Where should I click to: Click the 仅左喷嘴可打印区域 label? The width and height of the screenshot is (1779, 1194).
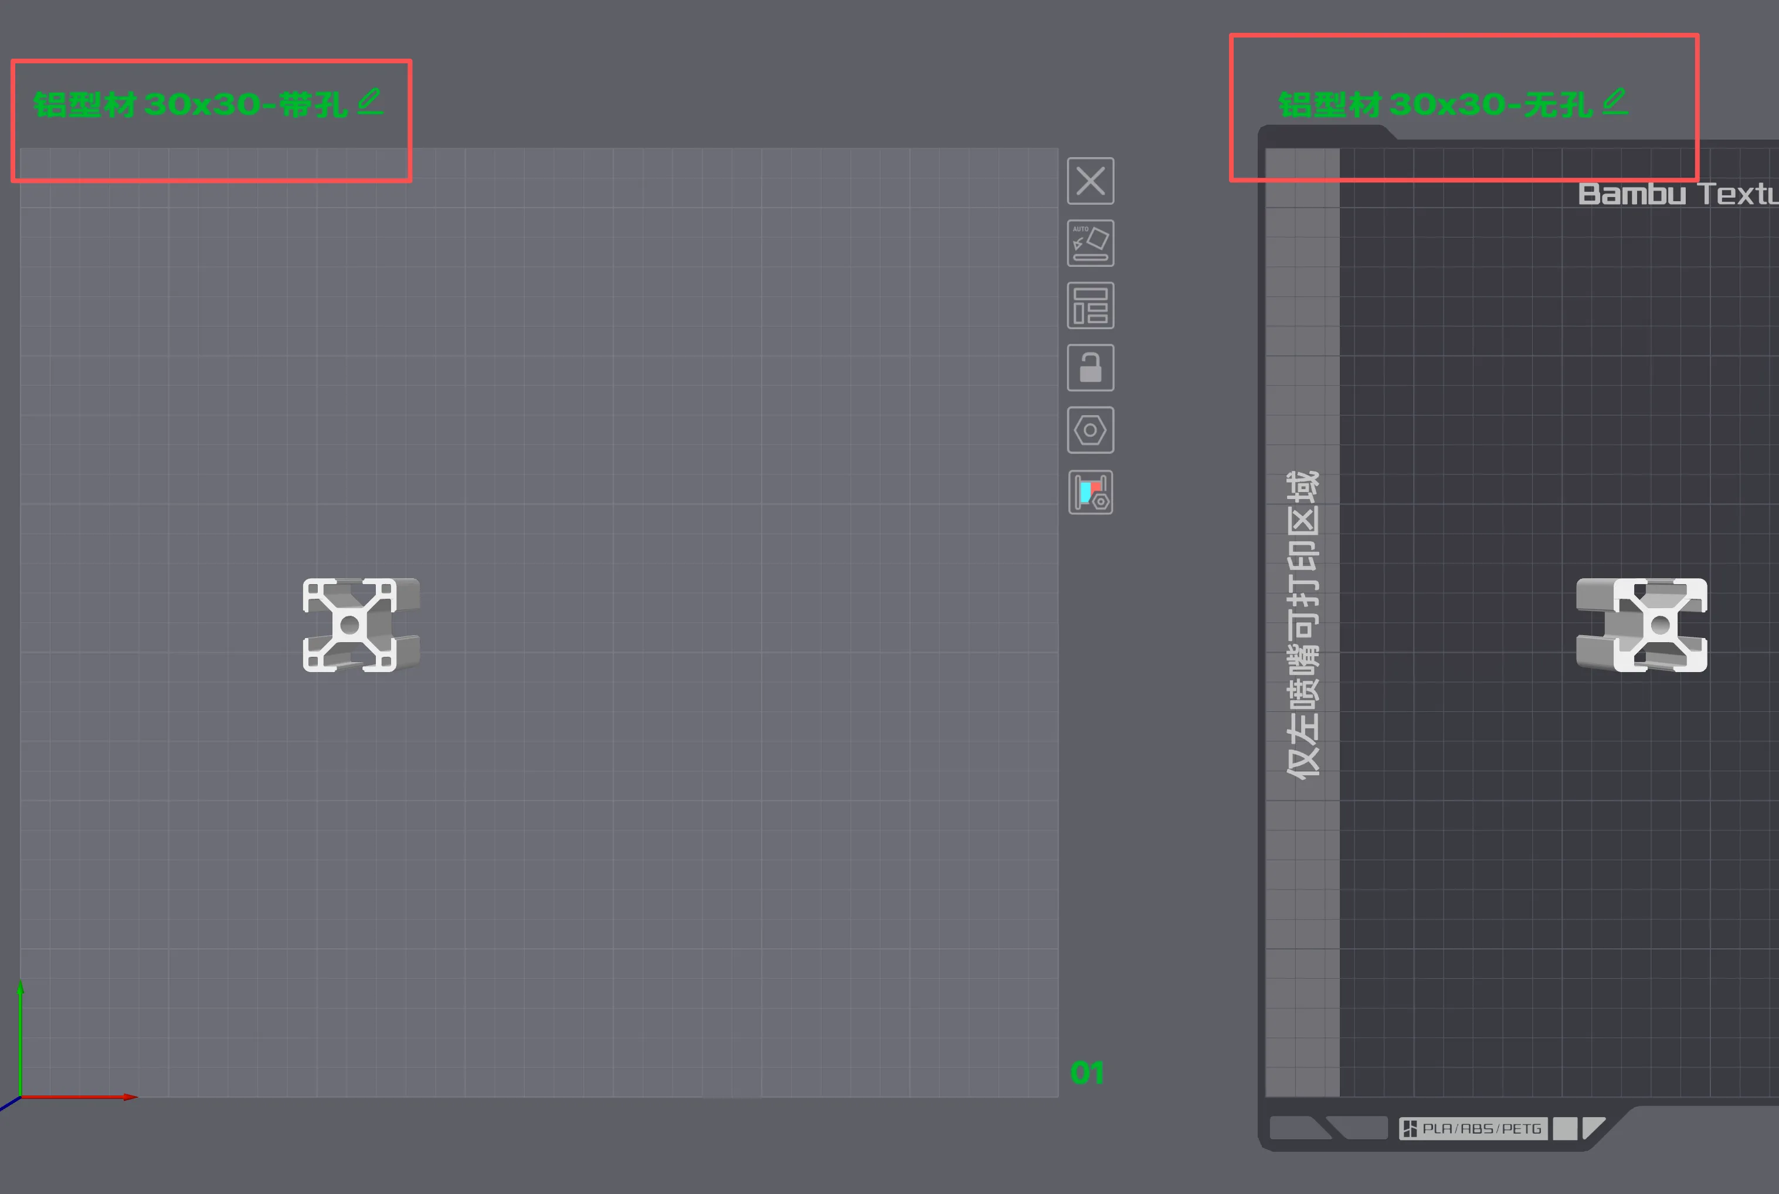pyautogui.click(x=1302, y=625)
